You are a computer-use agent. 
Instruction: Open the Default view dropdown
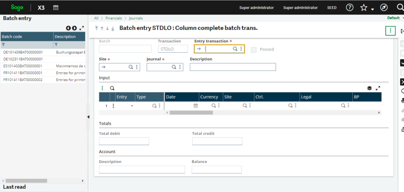tap(395, 18)
